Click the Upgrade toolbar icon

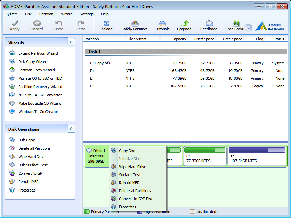click(x=184, y=23)
